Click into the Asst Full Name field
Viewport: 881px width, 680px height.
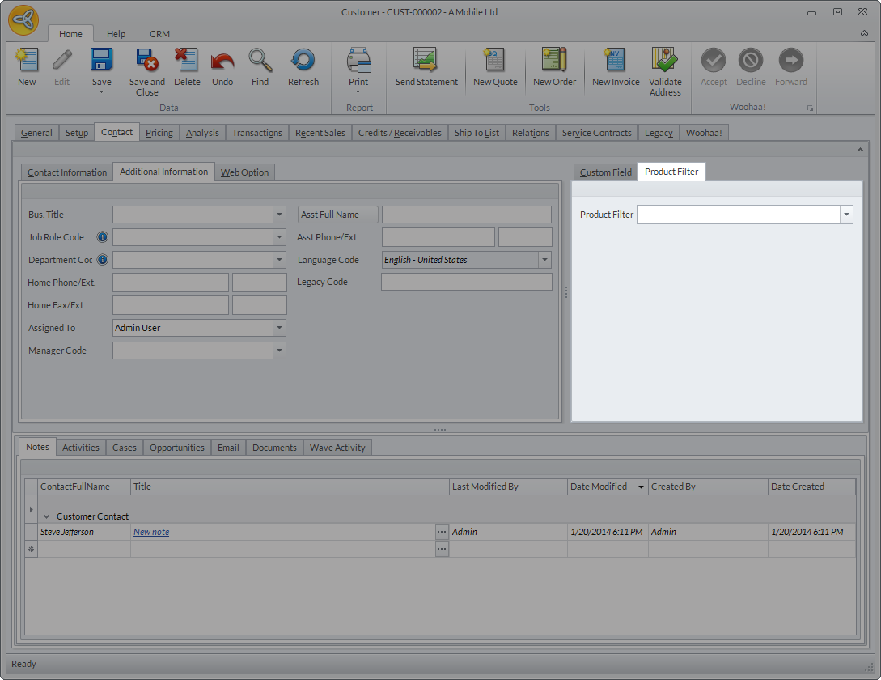[466, 215]
